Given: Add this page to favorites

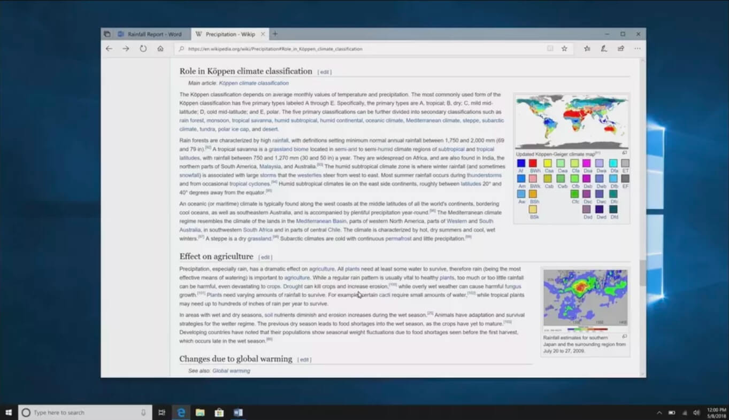Looking at the screenshot, I should [564, 49].
